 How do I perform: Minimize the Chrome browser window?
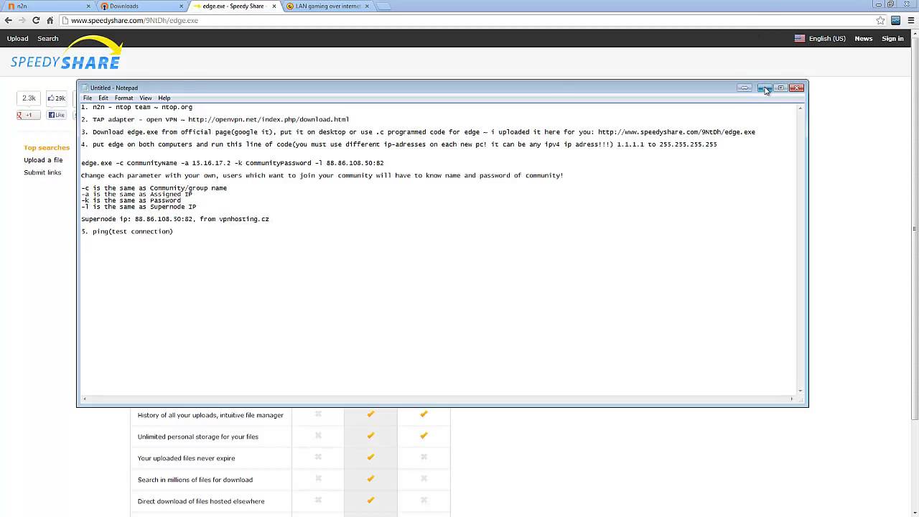pyautogui.click(x=879, y=4)
